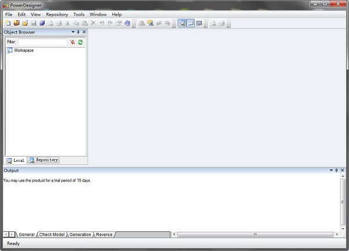Click the Output vertical scrollbar thumb
Viewport: 349px width, 251px height.
343,202
